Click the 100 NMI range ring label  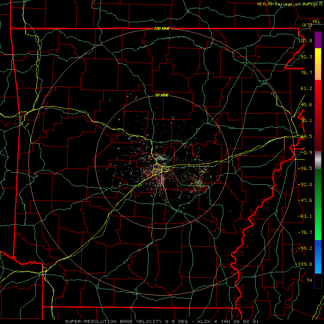(162, 28)
